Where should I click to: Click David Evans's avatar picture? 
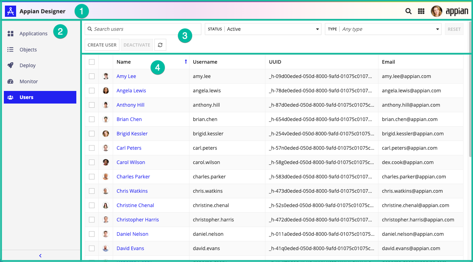[x=106, y=248]
